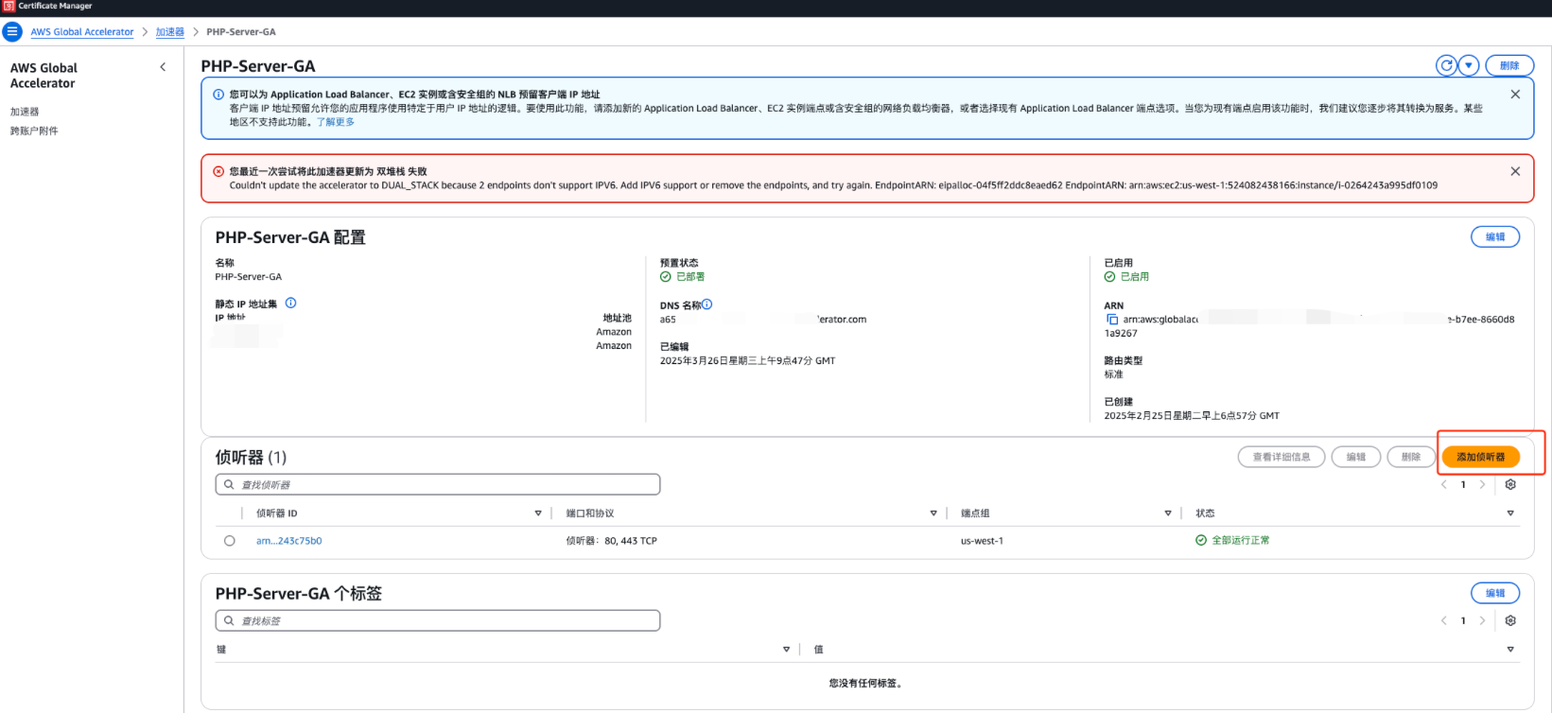The width and height of the screenshot is (1552, 713).
Task: Click the 添加侦听器 button
Action: click(1481, 457)
